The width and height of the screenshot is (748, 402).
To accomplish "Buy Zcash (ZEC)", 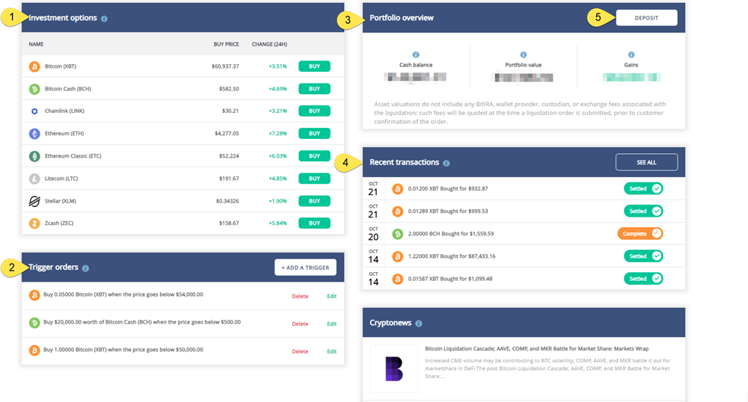I will pos(314,223).
